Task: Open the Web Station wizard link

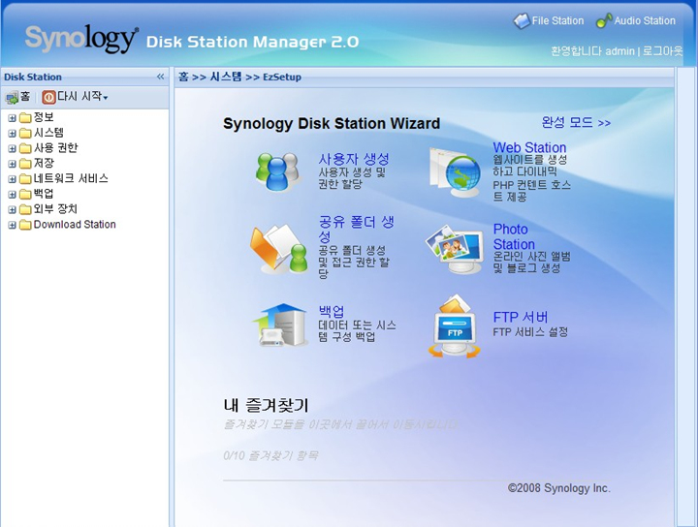Action: (x=529, y=147)
